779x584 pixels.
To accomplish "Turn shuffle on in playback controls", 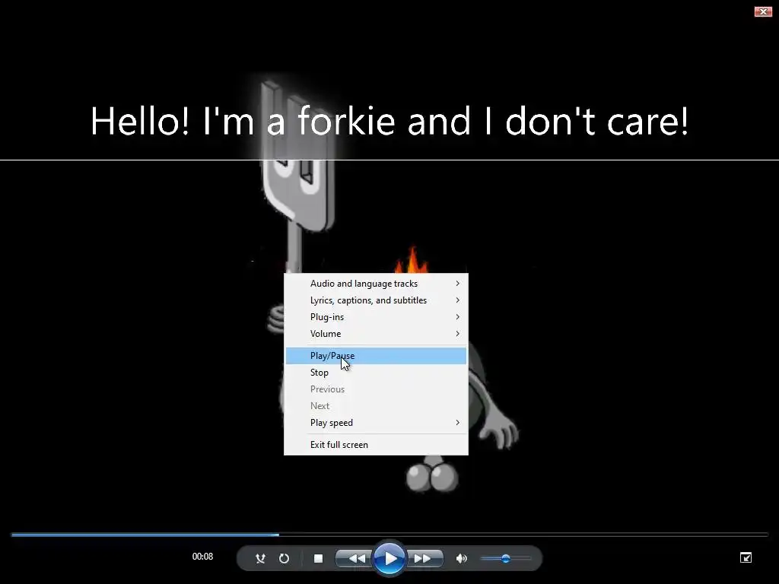I will coord(260,558).
